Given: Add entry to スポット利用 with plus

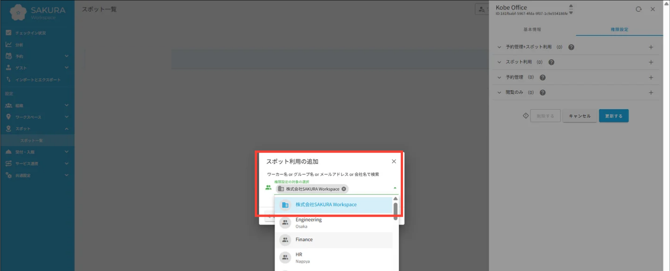Looking at the screenshot, I should (651, 62).
